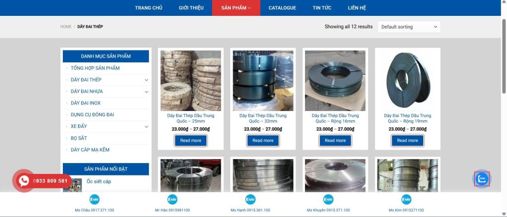Click Showing all 12 results text
The image size is (507, 217).
pyautogui.click(x=349, y=27)
